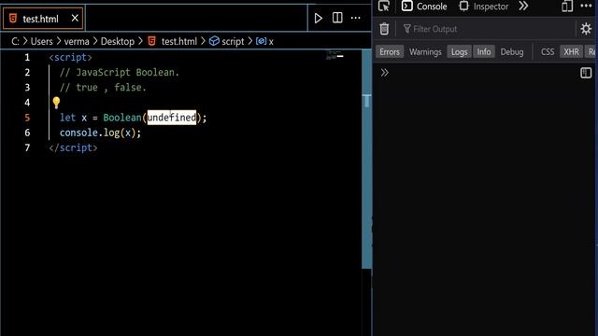This screenshot has height=336, width=598.
Task: Click line number 5 in gutter
Action: [x=27, y=118]
